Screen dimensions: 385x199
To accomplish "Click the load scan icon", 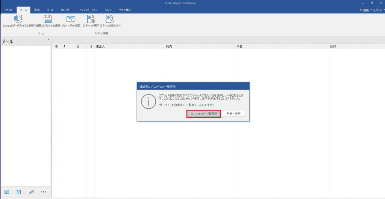I will [x=110, y=19].
